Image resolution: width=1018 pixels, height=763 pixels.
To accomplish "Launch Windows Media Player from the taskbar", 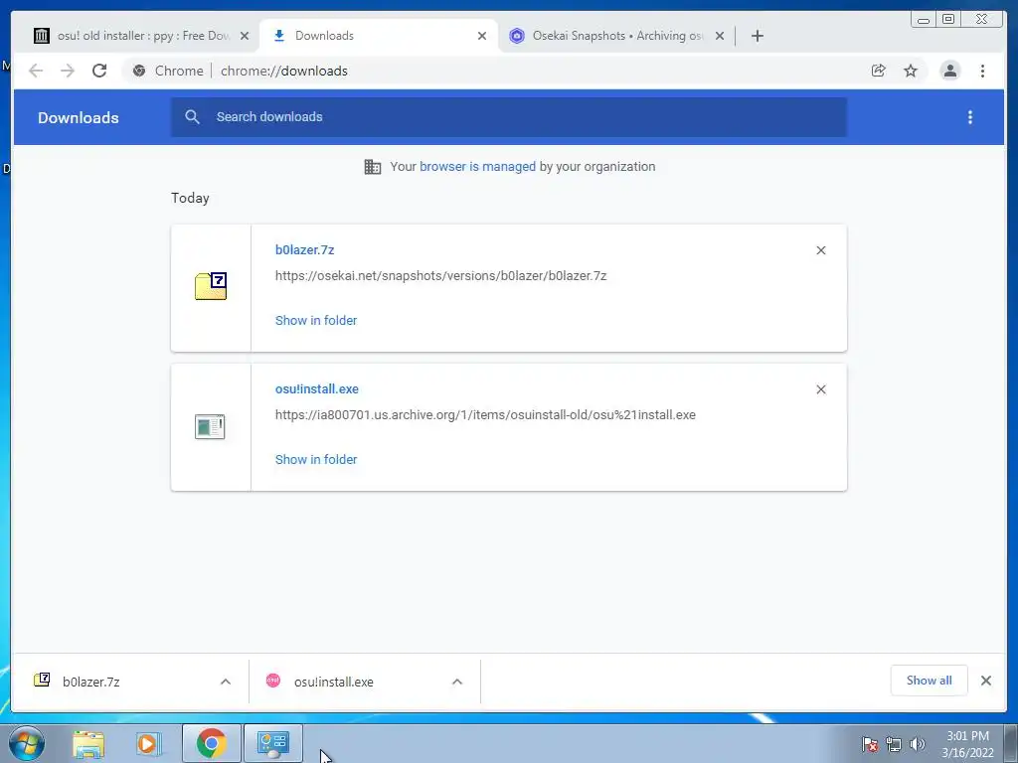I will click(148, 743).
